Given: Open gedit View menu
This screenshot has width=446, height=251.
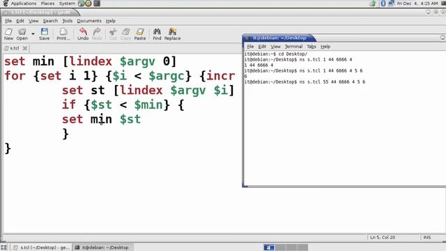Looking at the screenshot, I should click(33, 21).
